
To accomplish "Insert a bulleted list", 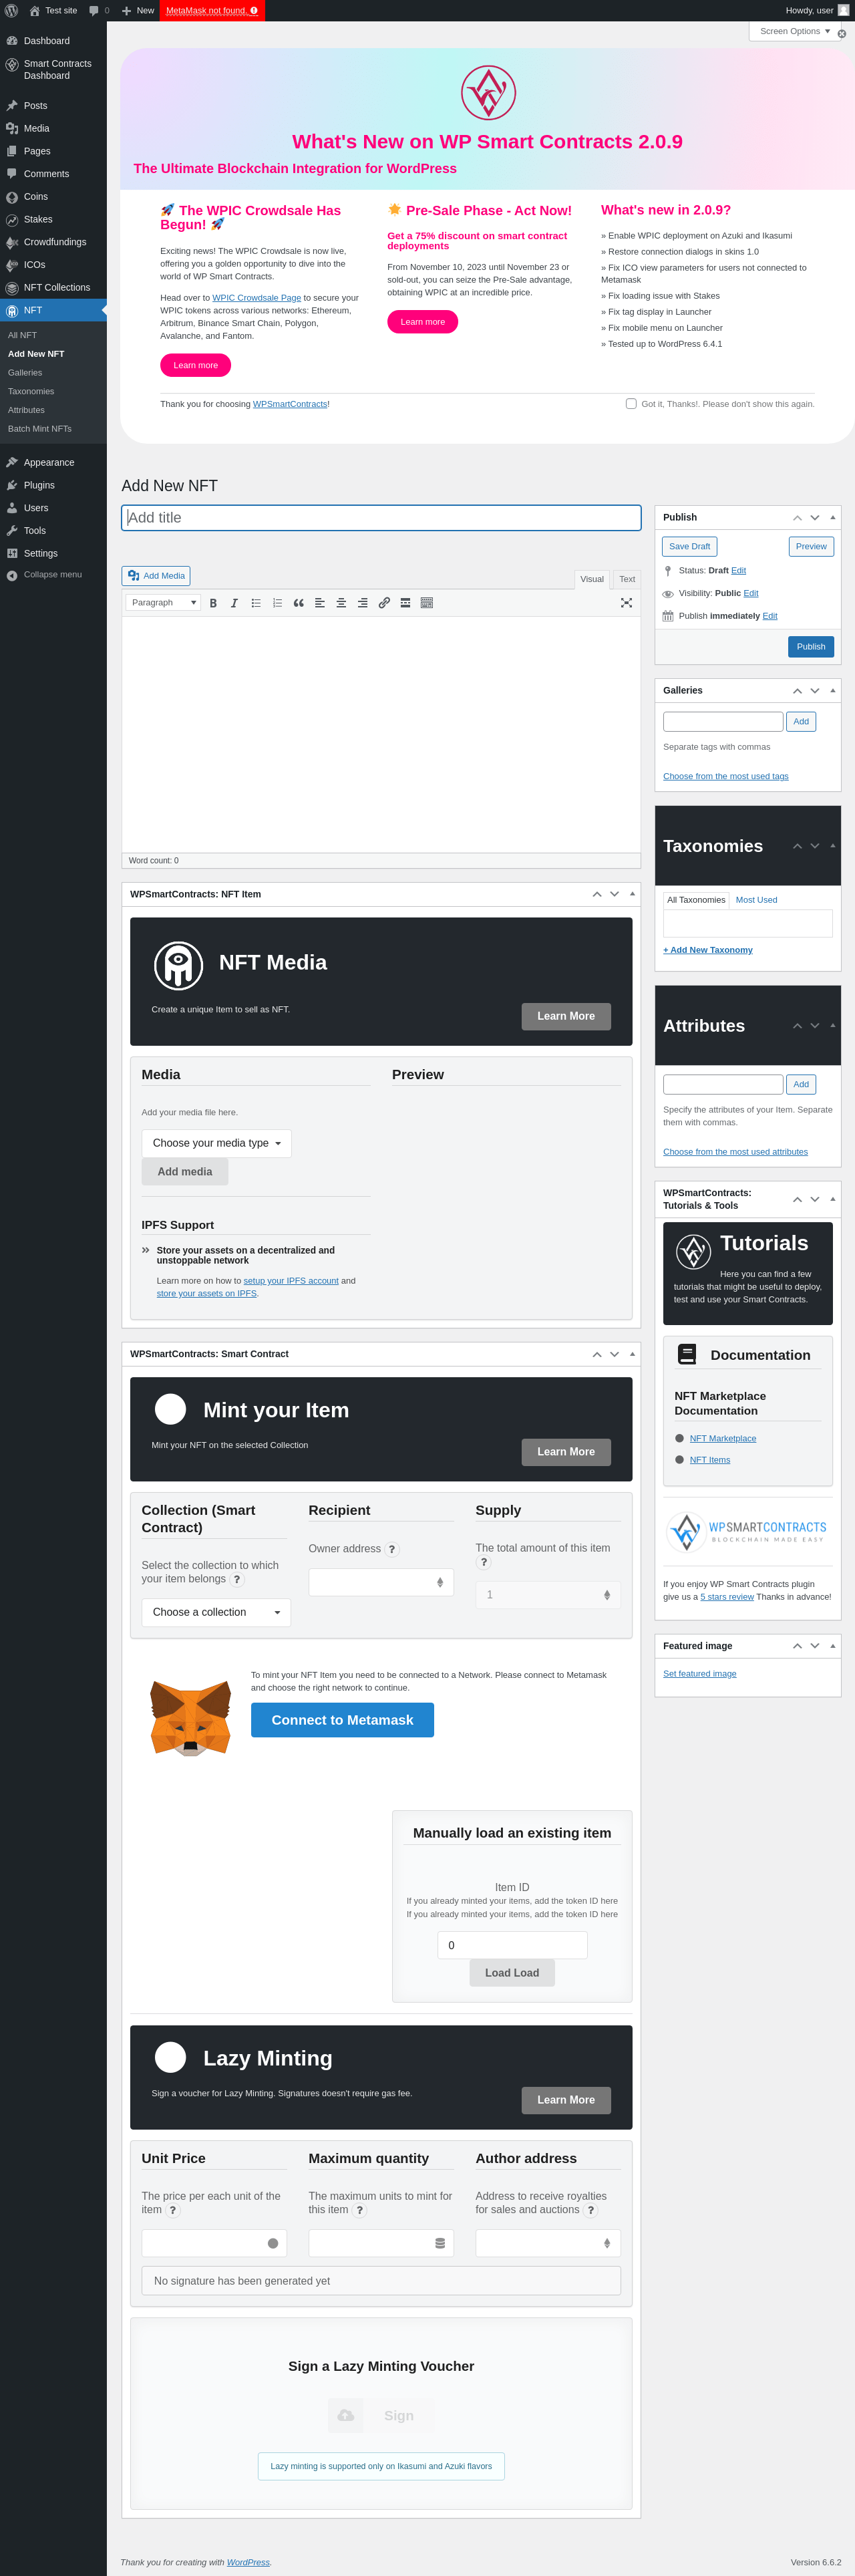I will 256,603.
